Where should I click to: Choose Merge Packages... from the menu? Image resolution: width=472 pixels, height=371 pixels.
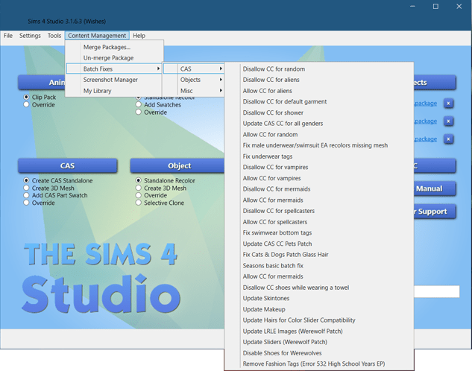click(x=114, y=47)
